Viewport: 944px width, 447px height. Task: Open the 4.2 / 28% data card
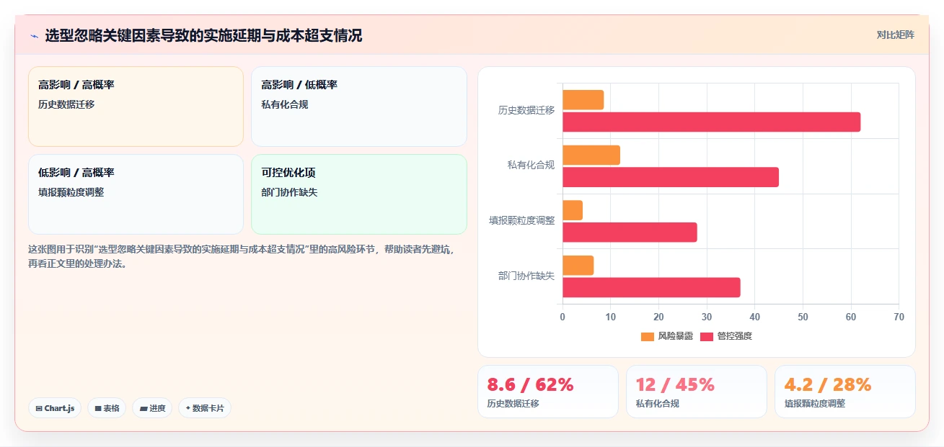845,392
